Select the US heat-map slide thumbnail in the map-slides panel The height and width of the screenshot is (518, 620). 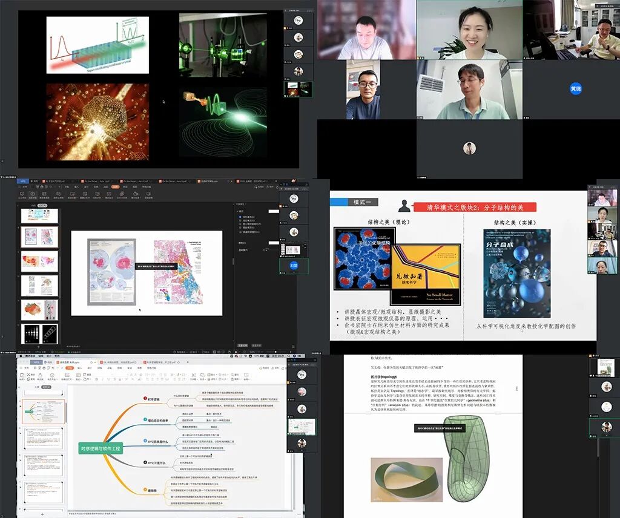[x=39, y=261]
